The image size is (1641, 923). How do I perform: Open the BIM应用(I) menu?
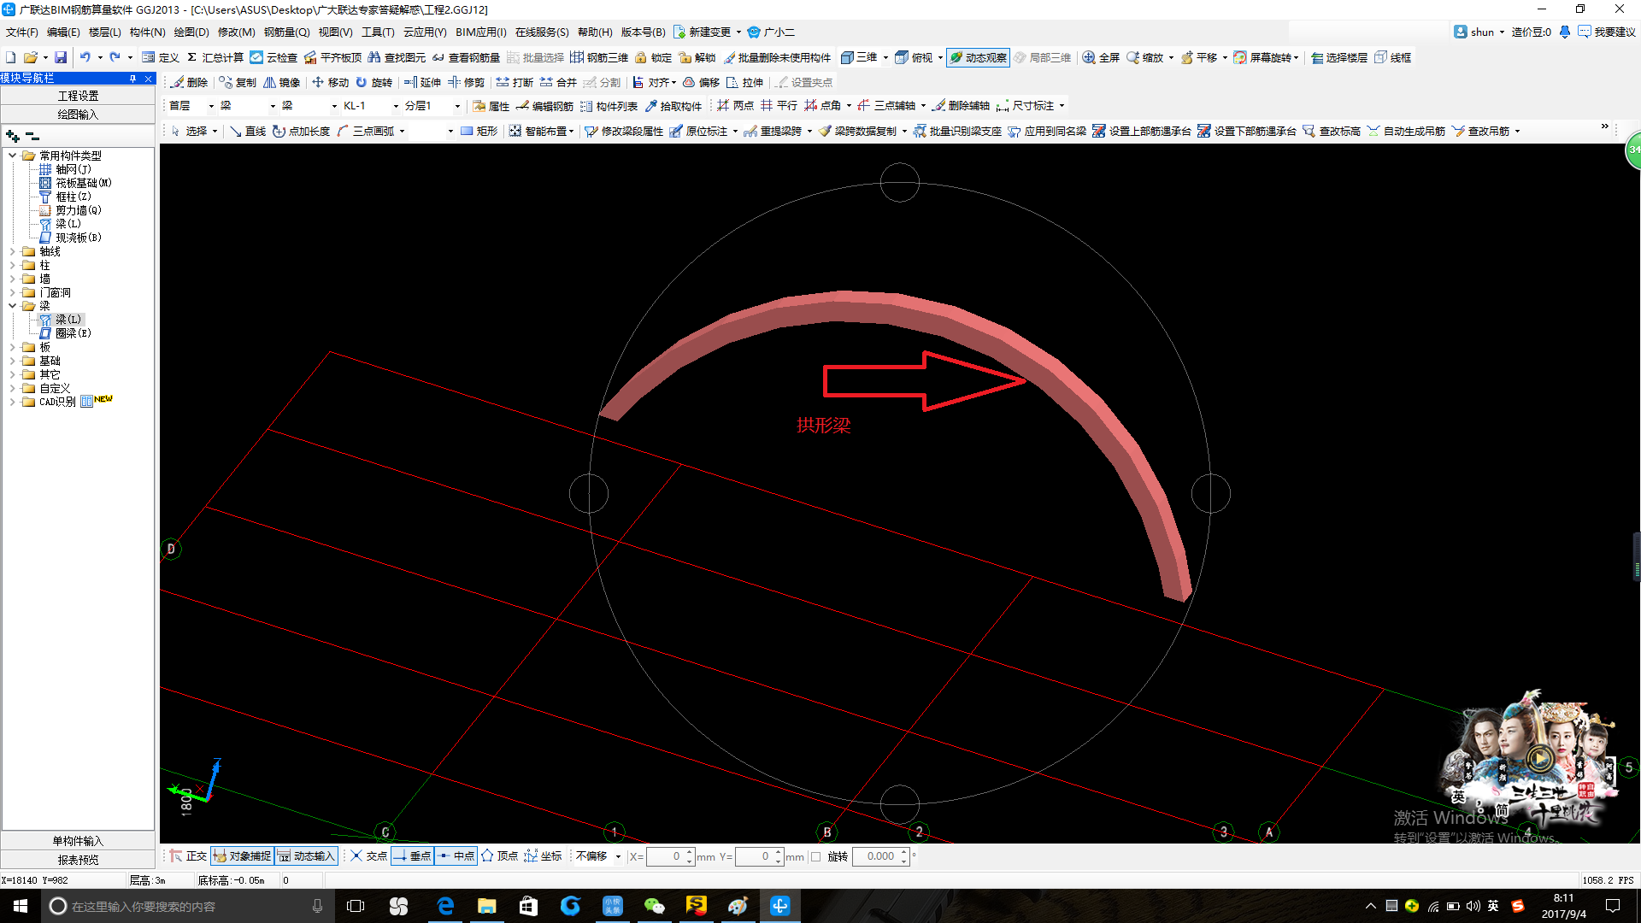pos(481,32)
